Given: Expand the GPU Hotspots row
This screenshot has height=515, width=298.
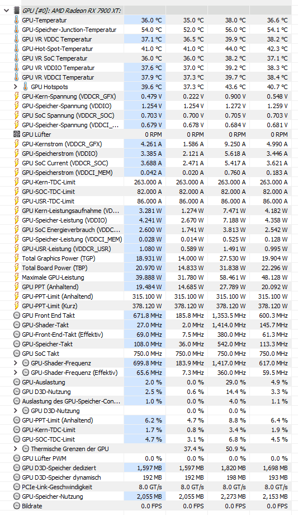Looking at the screenshot, I should (x=16, y=87).
